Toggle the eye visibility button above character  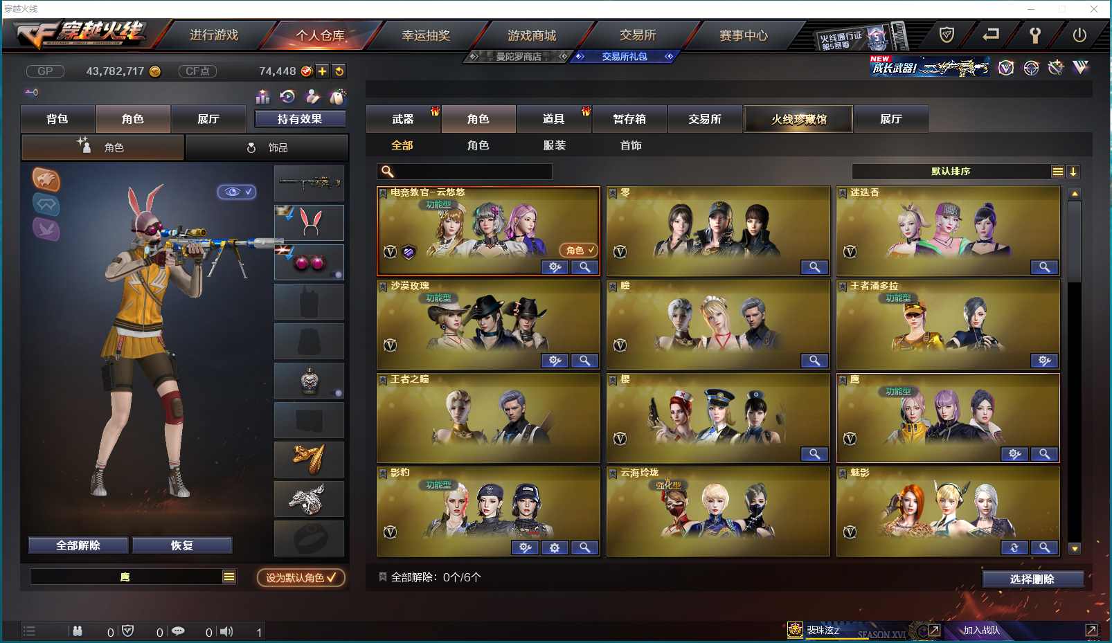pos(237,192)
